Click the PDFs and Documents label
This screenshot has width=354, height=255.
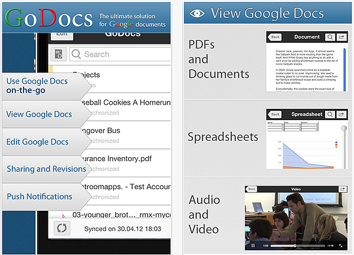(x=219, y=59)
